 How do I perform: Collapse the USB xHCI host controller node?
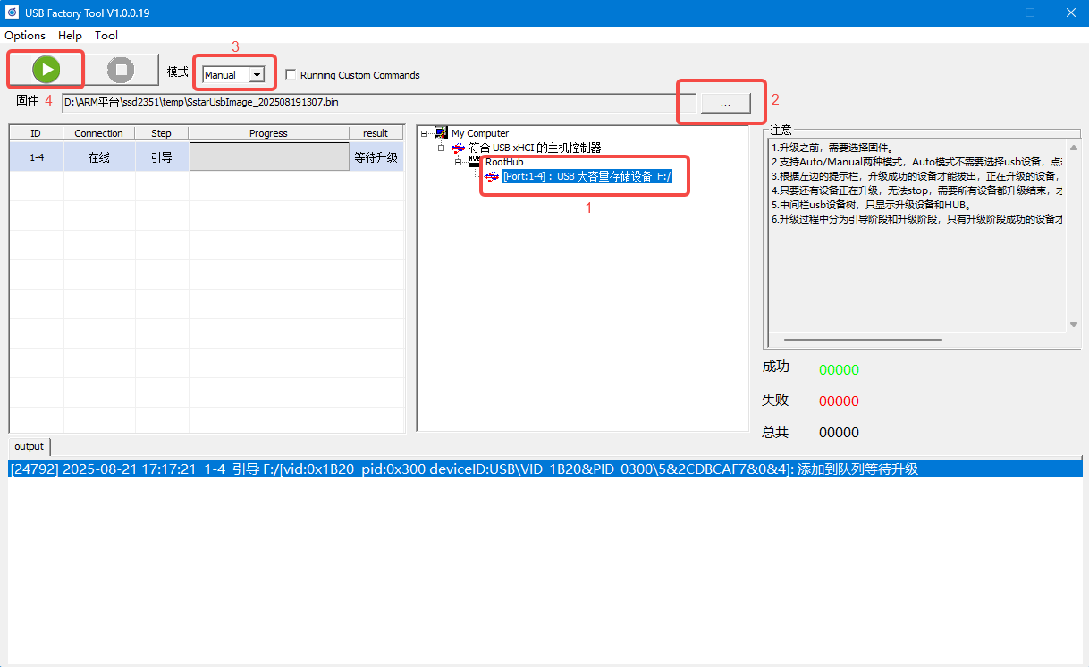tap(442, 148)
